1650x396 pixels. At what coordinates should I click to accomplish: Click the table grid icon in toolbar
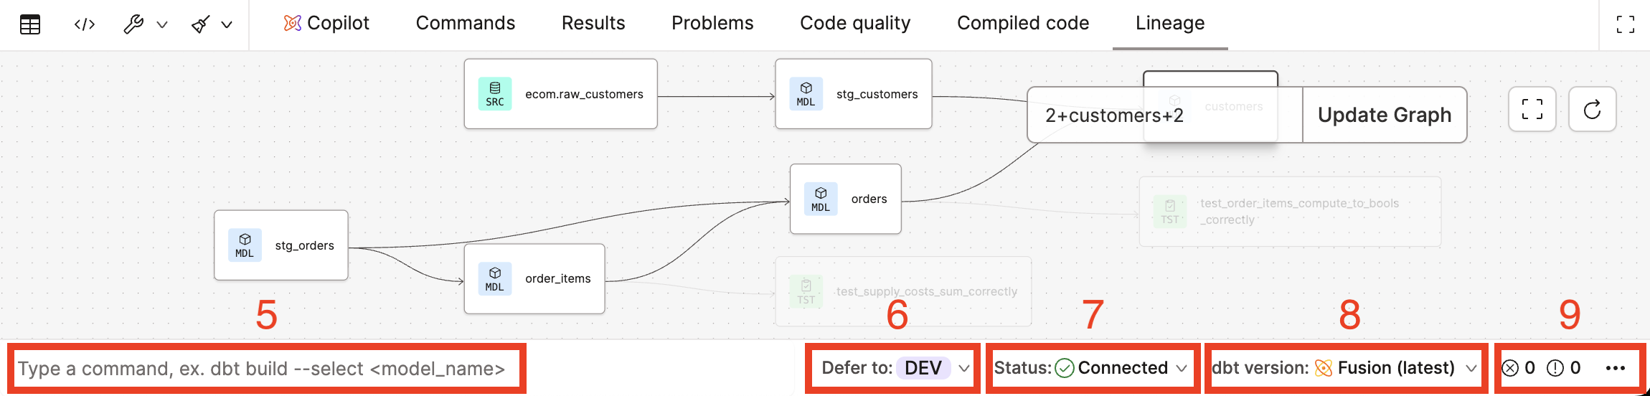(30, 25)
